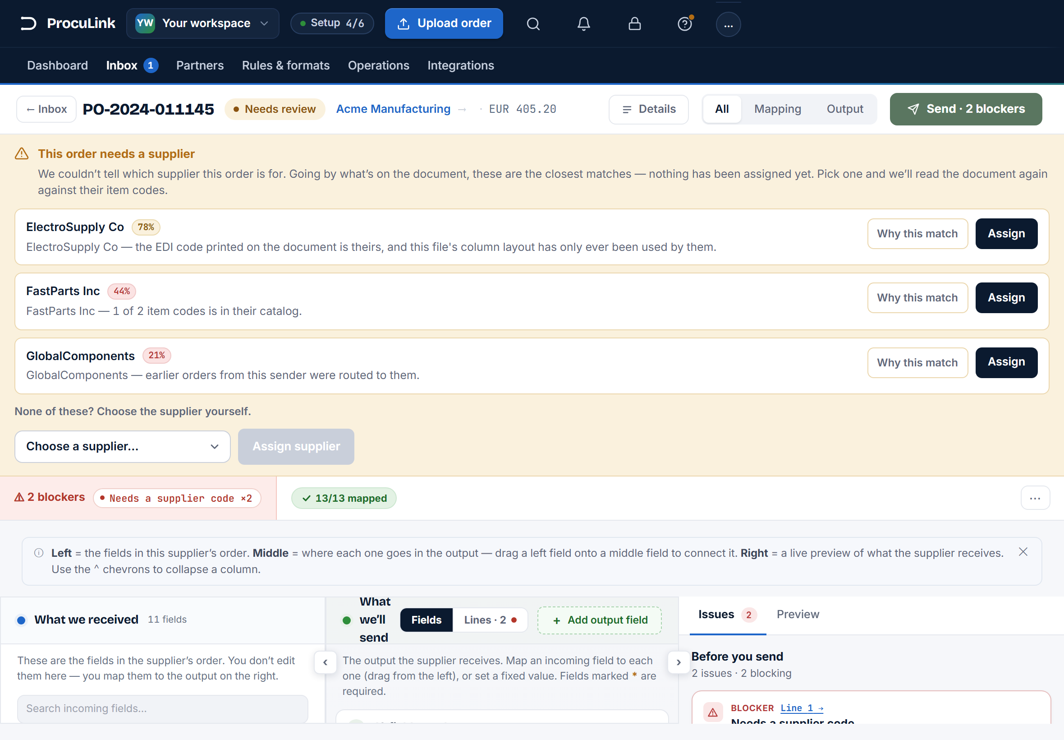This screenshot has height=740, width=1064.
Task: Open the search magnifier icon
Action: tap(533, 23)
